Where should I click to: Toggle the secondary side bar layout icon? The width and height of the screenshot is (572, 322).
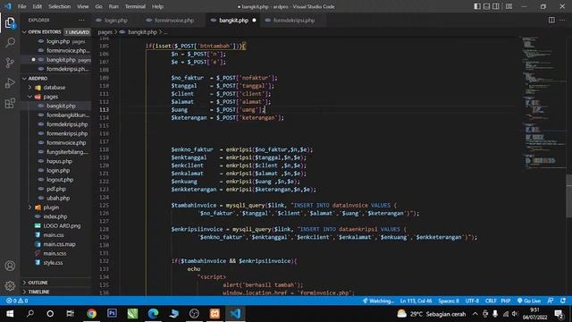[x=496, y=6]
